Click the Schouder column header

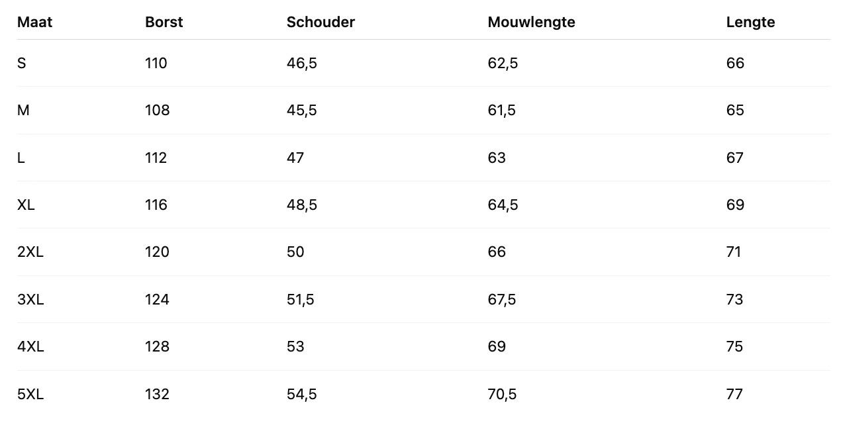click(321, 22)
